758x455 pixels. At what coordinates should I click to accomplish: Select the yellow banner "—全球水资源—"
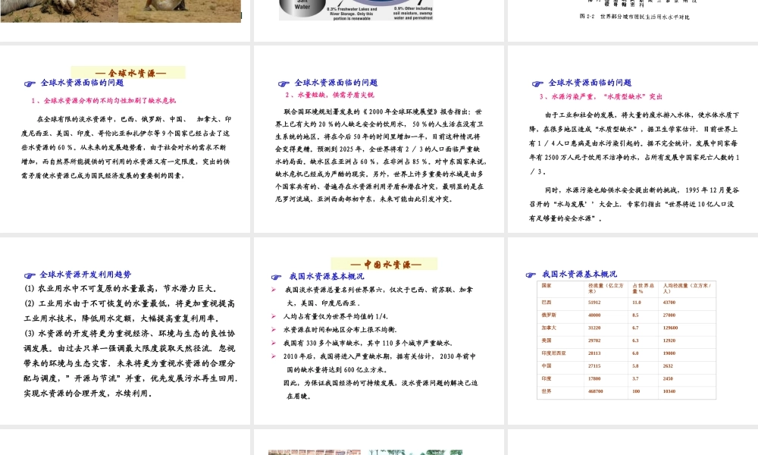click(127, 72)
